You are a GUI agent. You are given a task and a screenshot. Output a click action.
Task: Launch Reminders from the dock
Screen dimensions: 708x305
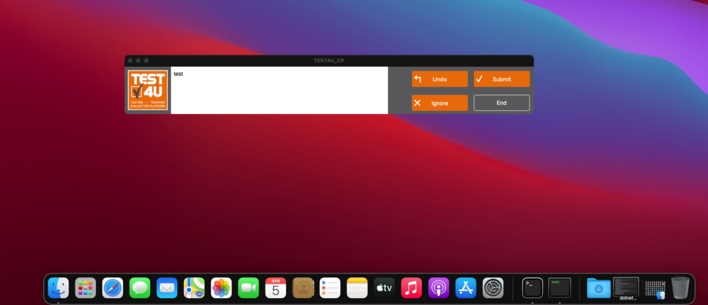(x=330, y=288)
